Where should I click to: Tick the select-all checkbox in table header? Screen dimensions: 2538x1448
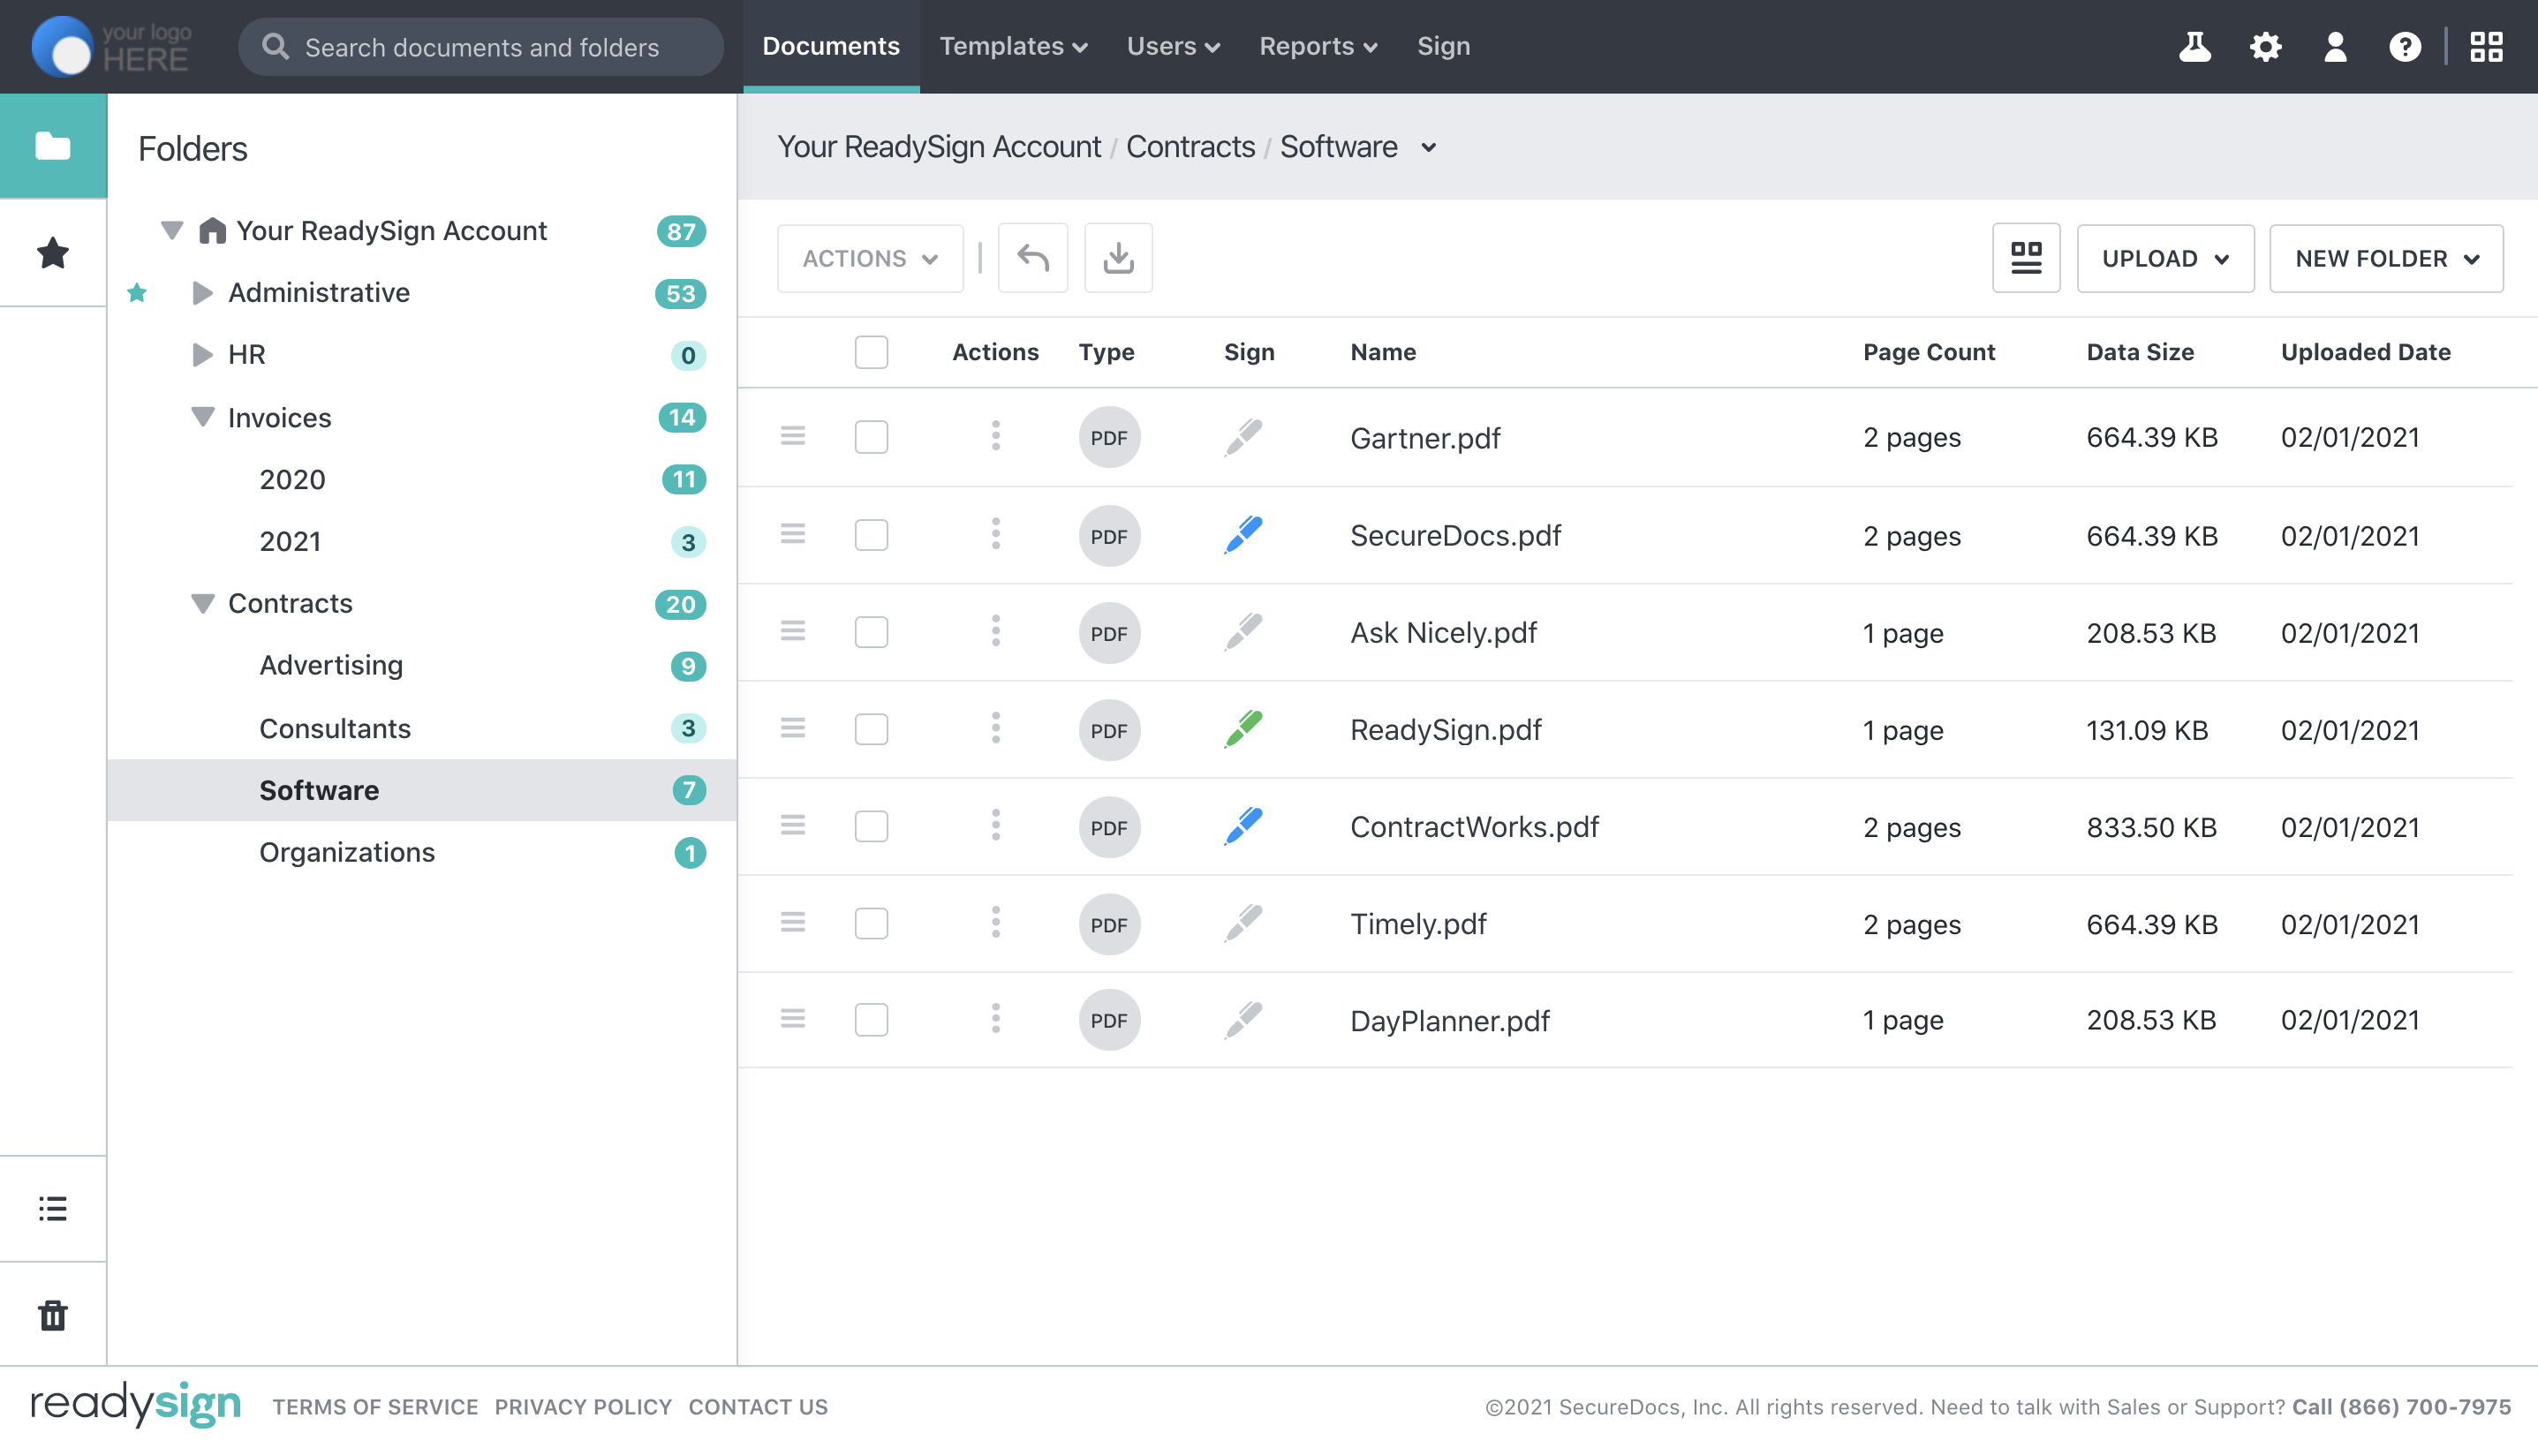tap(872, 352)
